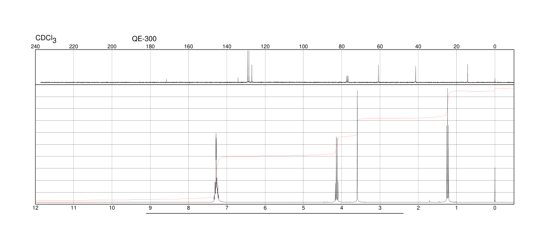Image resolution: width=547 pixels, height=236 pixels.
Task: Click the 6 ppm label on proton axis
Action: [265, 208]
